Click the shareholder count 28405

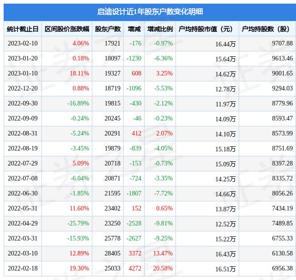112,253
